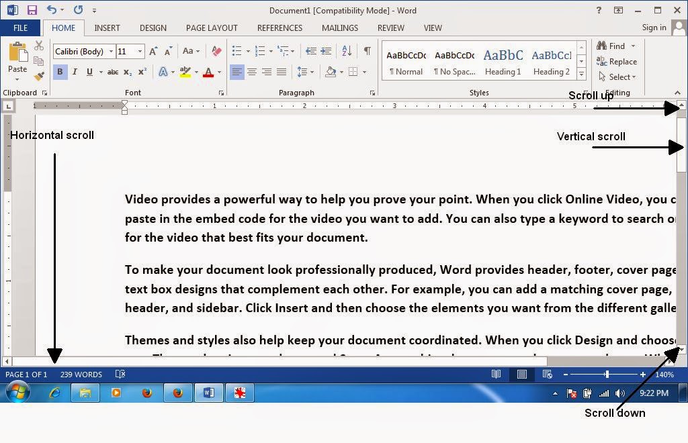Viewport: 688px width, 443px height.
Task: Select the Copy icon in Clipboard group
Action: [39, 60]
